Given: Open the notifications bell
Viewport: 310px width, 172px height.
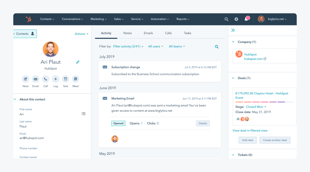Looking at the screenshot, I should tap(246, 19).
